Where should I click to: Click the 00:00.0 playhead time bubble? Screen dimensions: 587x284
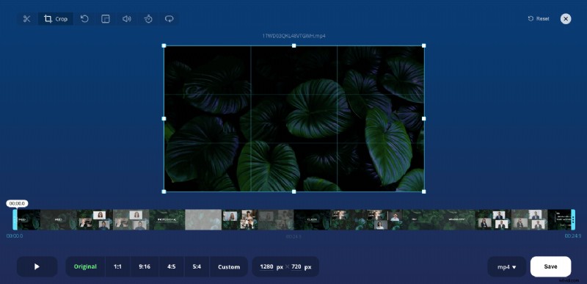click(x=17, y=203)
